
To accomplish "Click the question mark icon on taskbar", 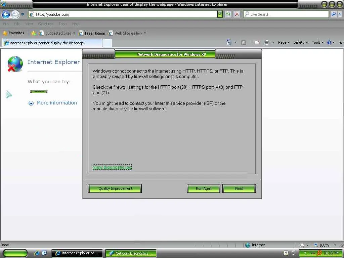I will pos(286,253).
